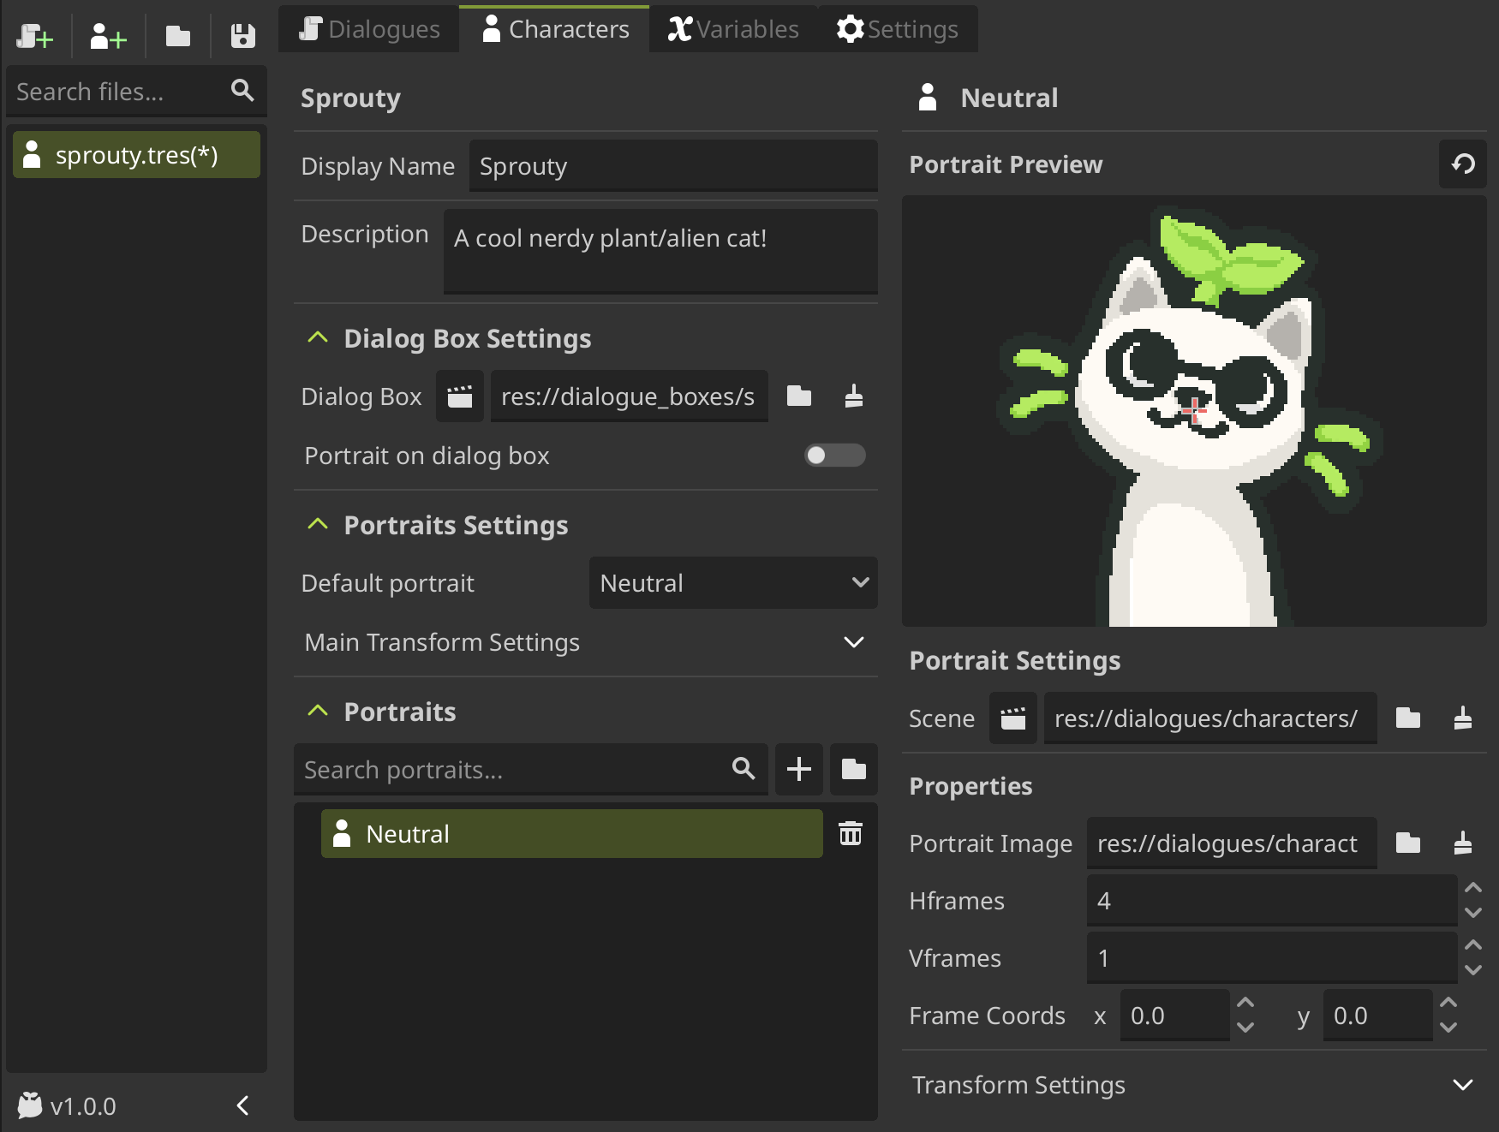Add a new portrait group folder
Viewport: 1499px width, 1132px height.
853,769
